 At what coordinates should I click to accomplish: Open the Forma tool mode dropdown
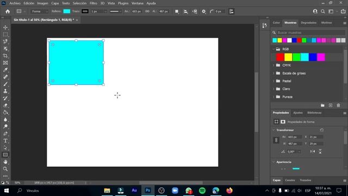pos(39,11)
